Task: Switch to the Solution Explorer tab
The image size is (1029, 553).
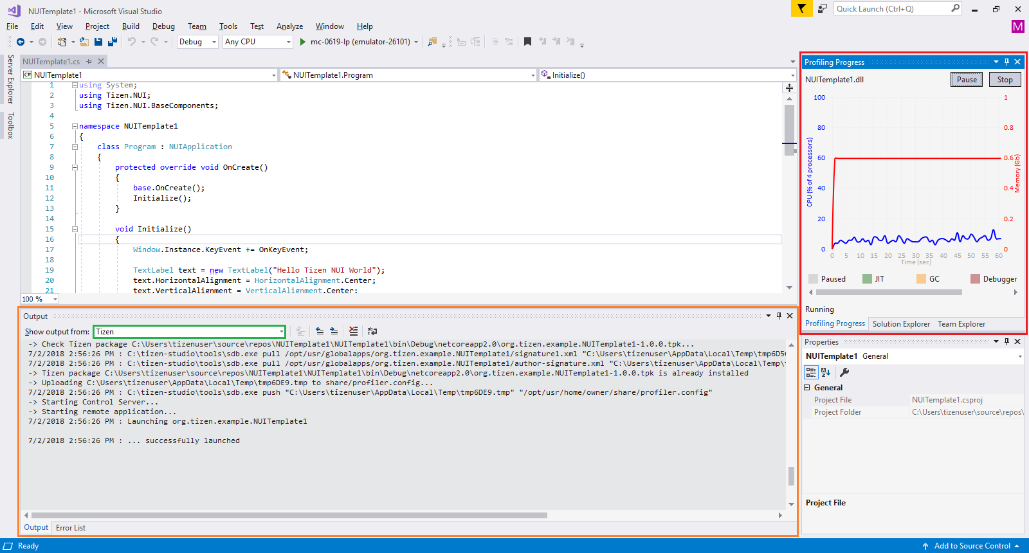Action: point(900,324)
